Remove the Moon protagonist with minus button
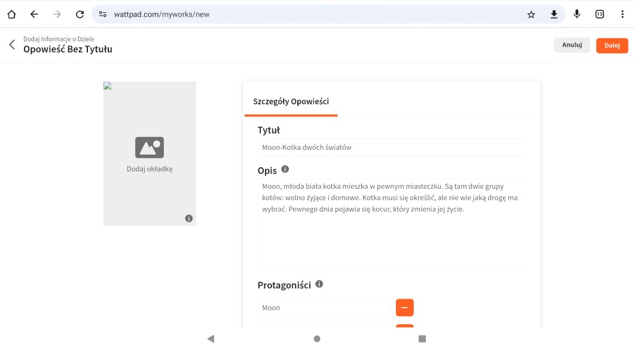Screen dimensions: 634x350 coord(404,308)
